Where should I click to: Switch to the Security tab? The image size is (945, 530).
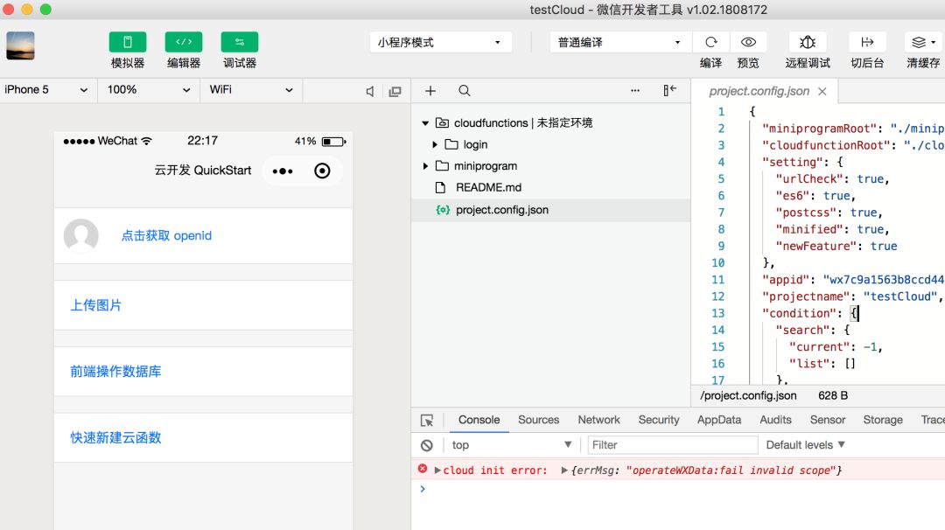[658, 420]
